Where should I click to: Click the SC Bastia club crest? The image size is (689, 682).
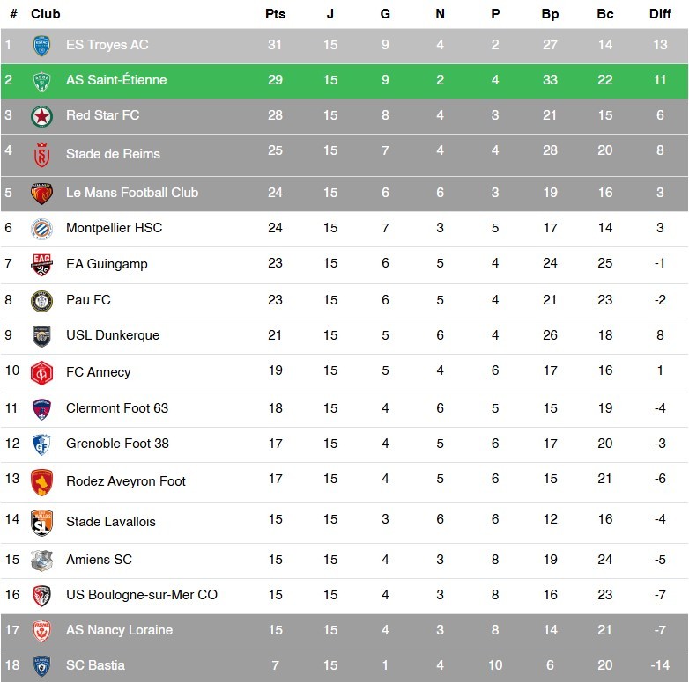pos(41,665)
